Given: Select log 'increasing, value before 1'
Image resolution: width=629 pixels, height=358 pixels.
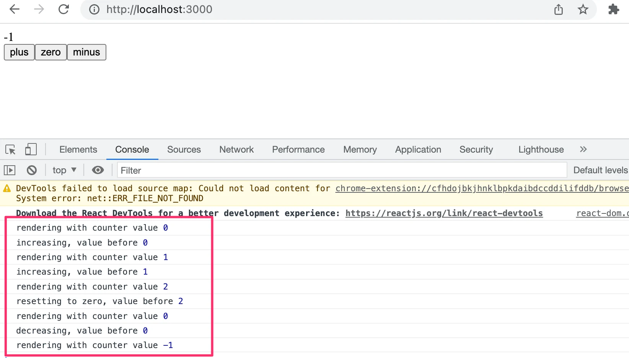Looking at the screenshot, I should (x=82, y=272).
